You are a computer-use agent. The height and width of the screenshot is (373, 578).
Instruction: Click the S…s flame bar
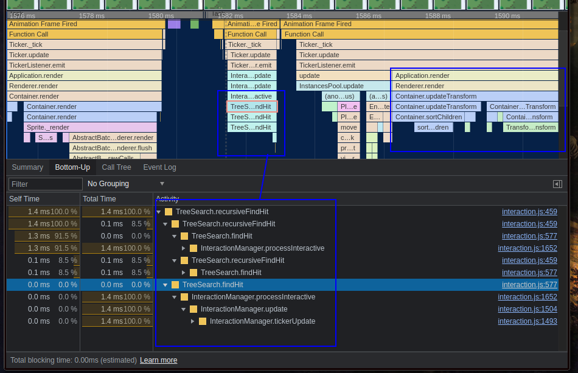(x=46, y=138)
